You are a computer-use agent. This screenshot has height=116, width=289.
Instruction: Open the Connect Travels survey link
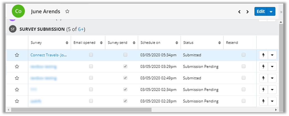tap(49, 55)
